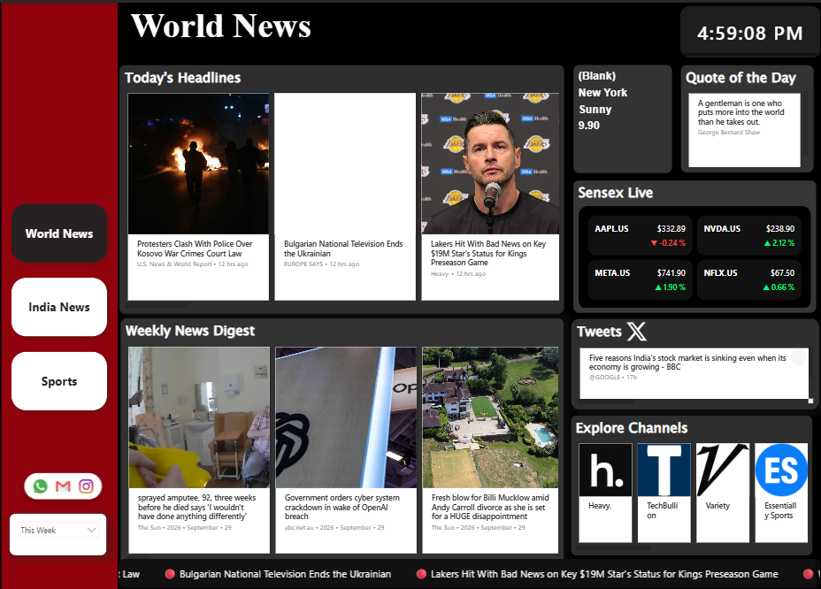Click the Explore Channels section title
Screen dimensions: 821x589
pos(632,428)
